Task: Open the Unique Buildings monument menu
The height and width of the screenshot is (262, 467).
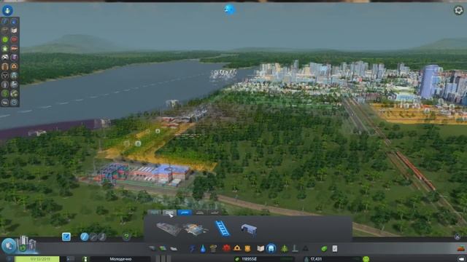Action: pyautogui.click(x=295, y=248)
